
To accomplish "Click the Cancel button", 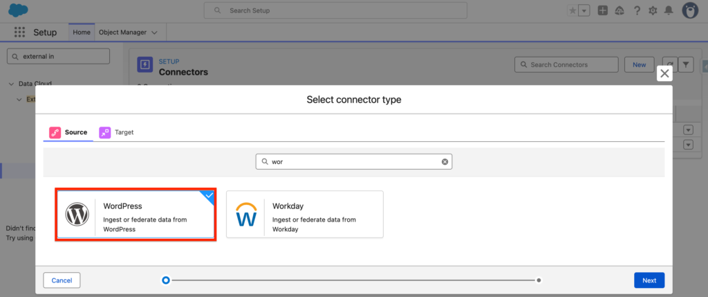I will [62, 280].
